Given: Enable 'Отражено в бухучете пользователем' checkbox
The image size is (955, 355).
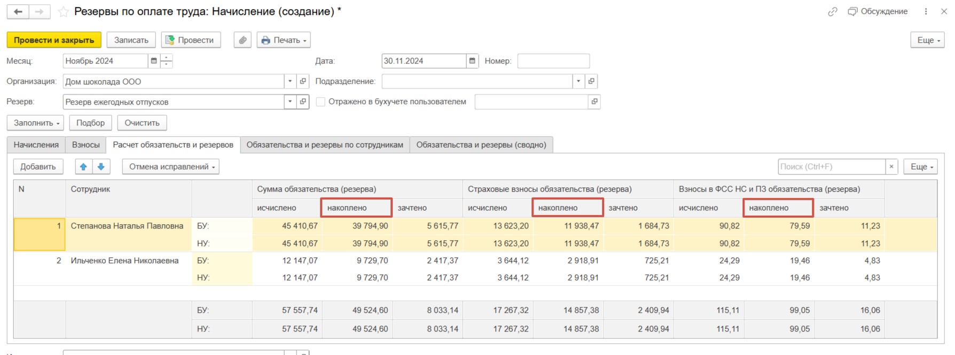Looking at the screenshot, I should pos(320,102).
